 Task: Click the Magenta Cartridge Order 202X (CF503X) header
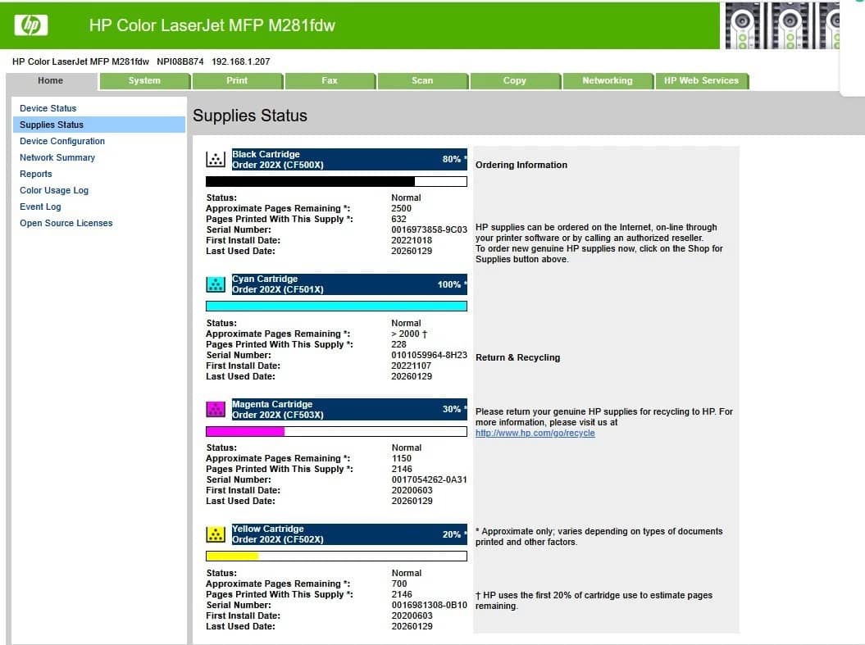[349, 409]
